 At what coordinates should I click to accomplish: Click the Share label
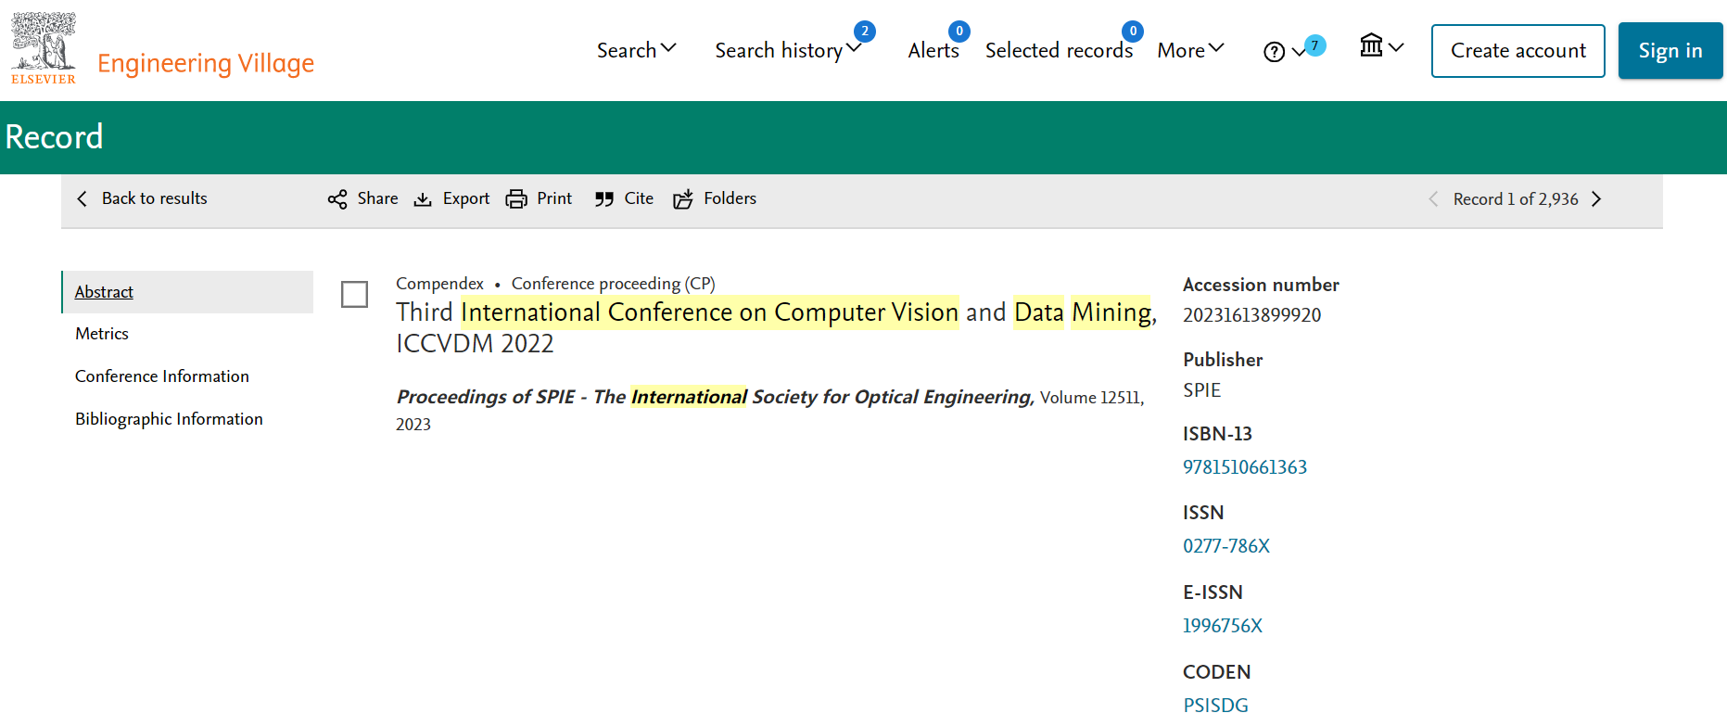pyautogui.click(x=377, y=198)
